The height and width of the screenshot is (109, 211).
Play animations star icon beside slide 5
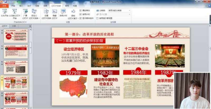point(2,48)
